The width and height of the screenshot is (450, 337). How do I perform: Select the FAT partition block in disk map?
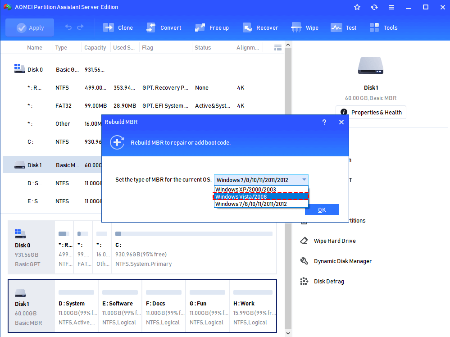83,247
